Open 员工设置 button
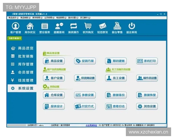Screen dimensions: 174x139 (116, 78)
